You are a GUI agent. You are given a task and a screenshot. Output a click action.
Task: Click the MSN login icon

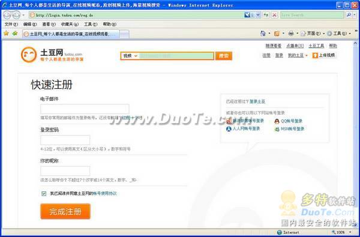click(x=277, y=129)
